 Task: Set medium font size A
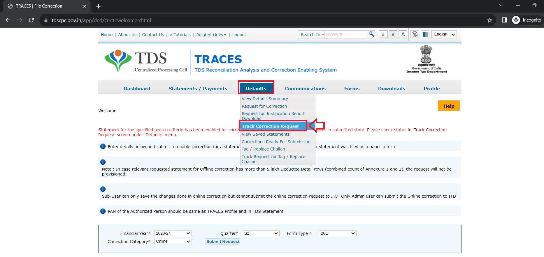[393, 35]
